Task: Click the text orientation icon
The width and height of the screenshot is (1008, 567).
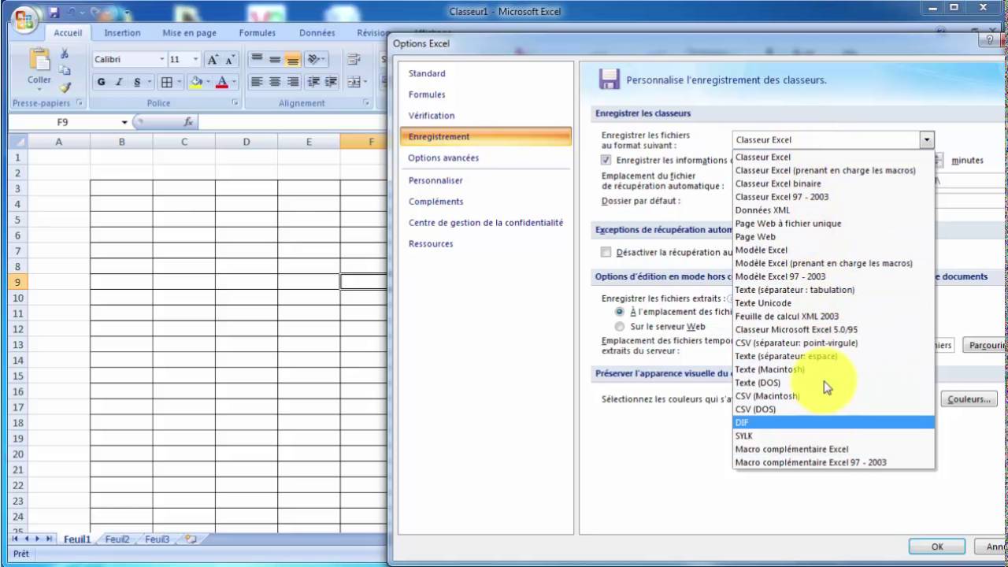Action: click(314, 60)
